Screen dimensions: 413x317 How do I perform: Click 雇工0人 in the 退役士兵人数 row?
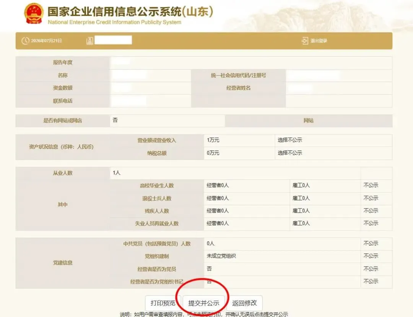301,198
